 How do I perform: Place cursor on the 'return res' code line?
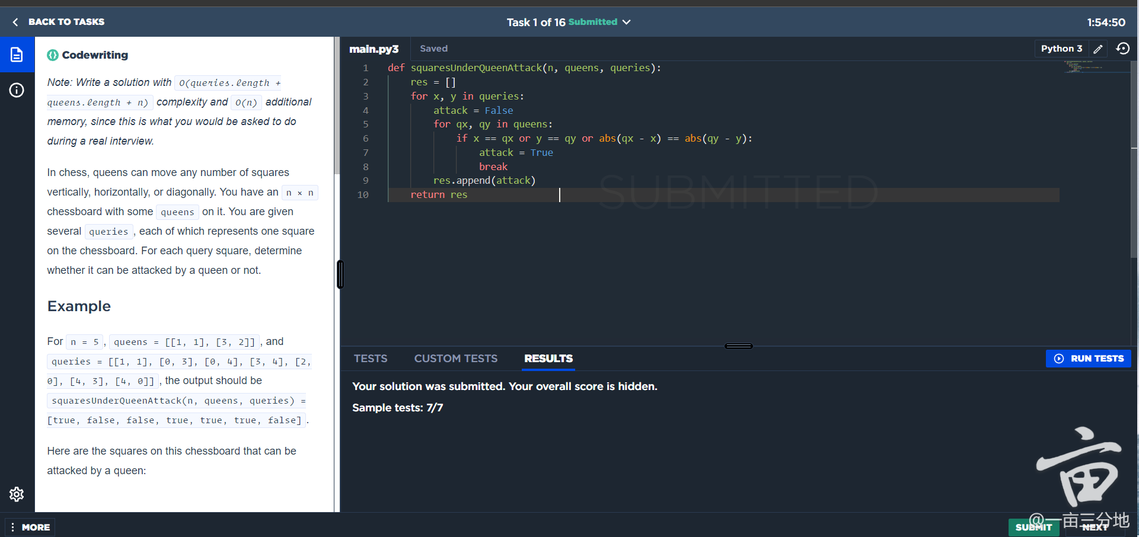pos(439,195)
